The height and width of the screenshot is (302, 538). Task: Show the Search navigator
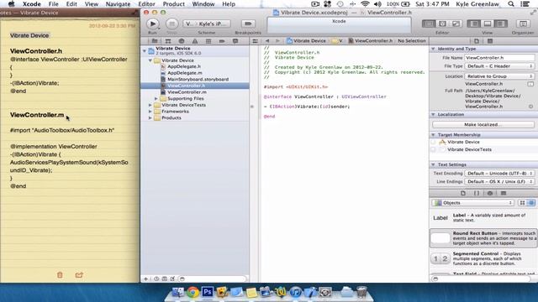tap(182, 41)
